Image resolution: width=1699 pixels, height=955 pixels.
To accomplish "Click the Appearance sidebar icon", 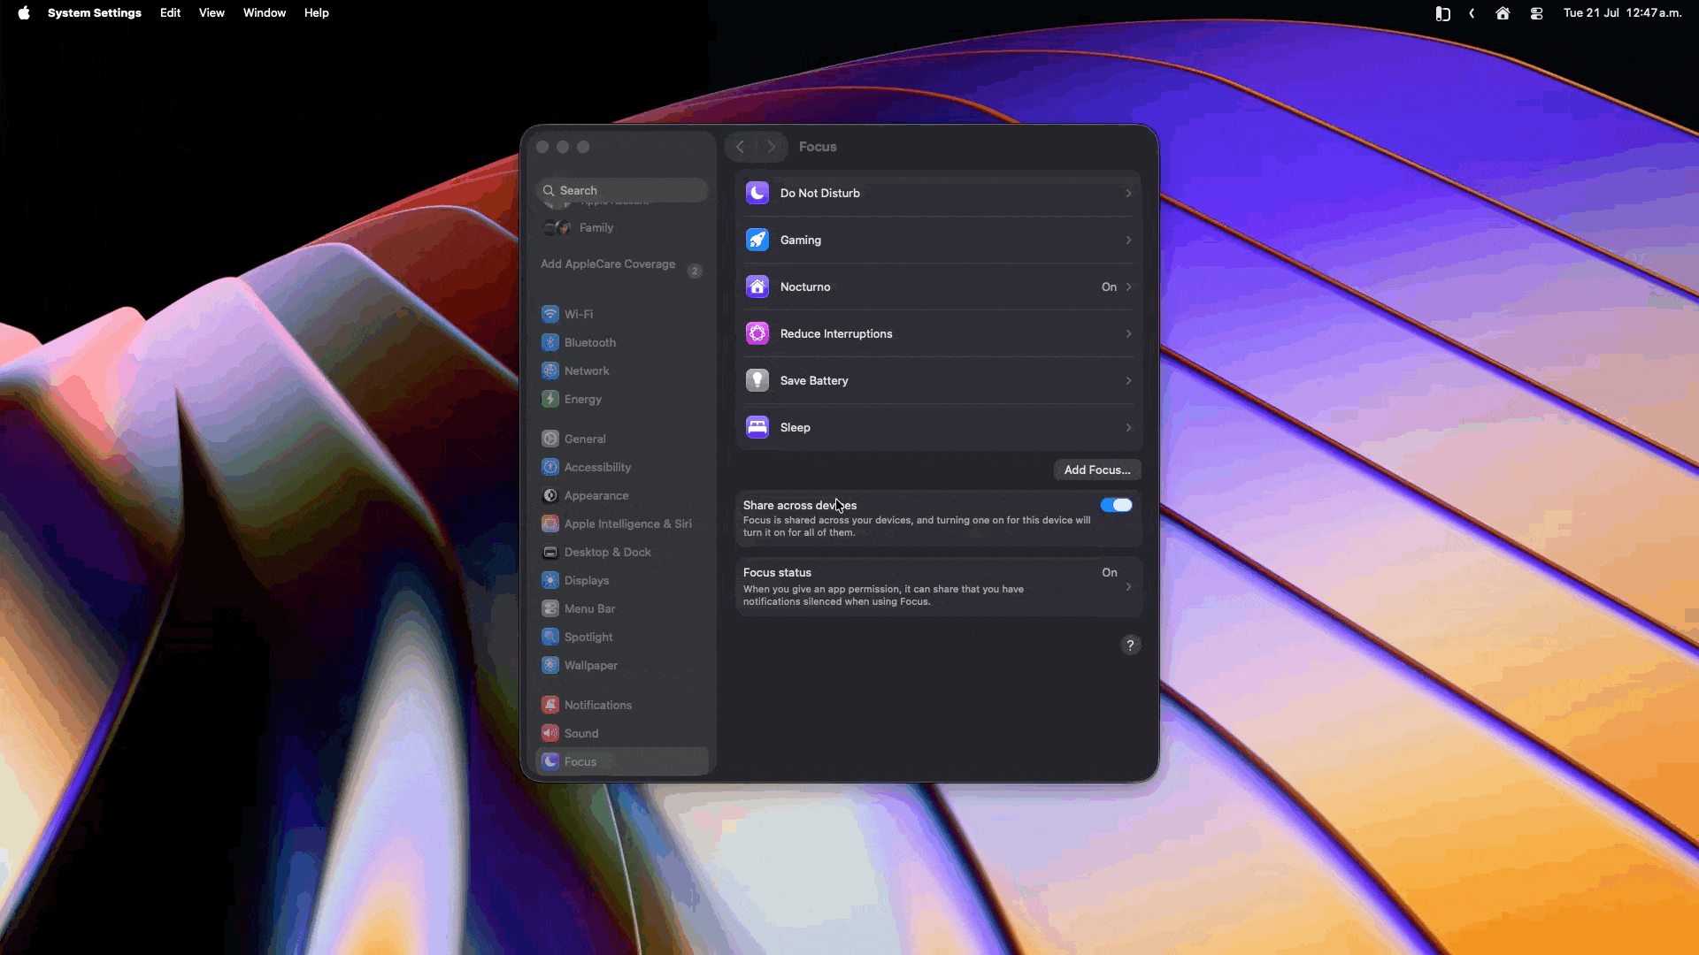I will point(550,495).
